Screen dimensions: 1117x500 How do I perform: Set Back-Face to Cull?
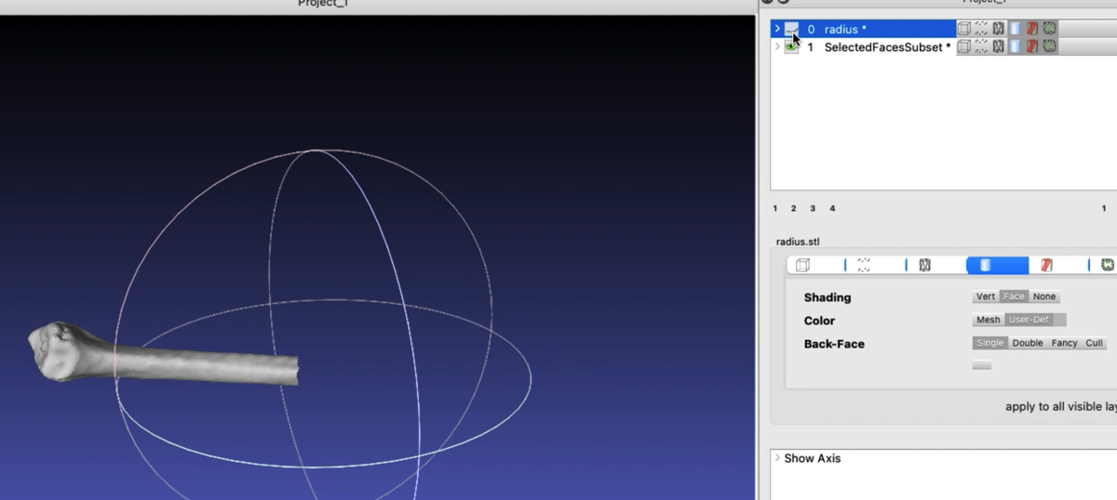pyautogui.click(x=1094, y=343)
